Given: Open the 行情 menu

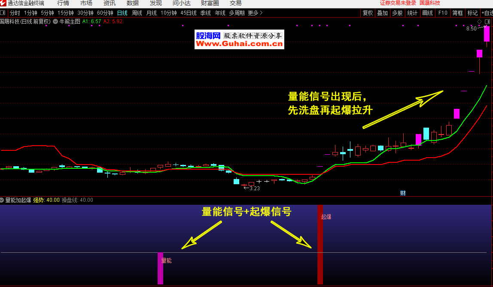Looking at the screenshot, I should pyautogui.click(x=63, y=3).
